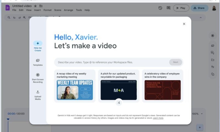Screen dimensions: 220x132
Task: Open the Arrange menu
Action: tap(68, 10)
